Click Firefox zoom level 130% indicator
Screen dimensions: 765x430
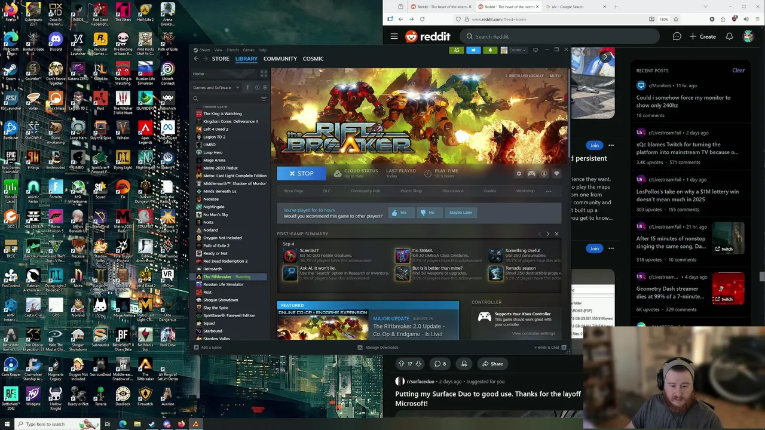click(x=664, y=19)
